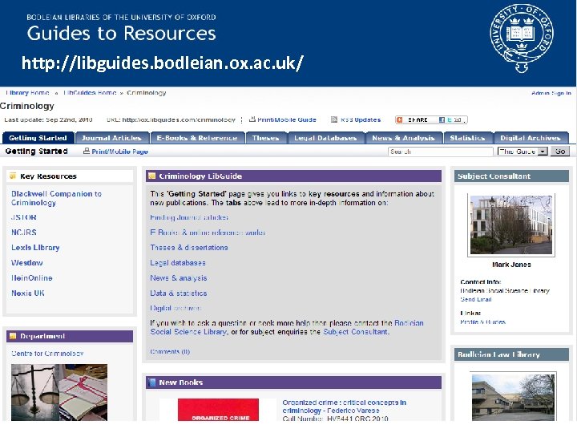Screen dimensions: 577x433
Task: Open the Statistics tab
Action: point(468,138)
